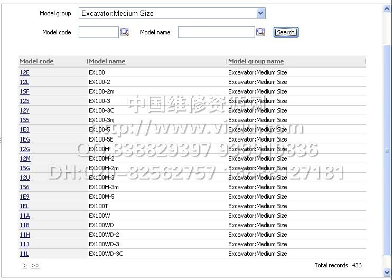392x280 pixels.
Task: Click the lookup icon beside Model code field
Action: (124, 32)
